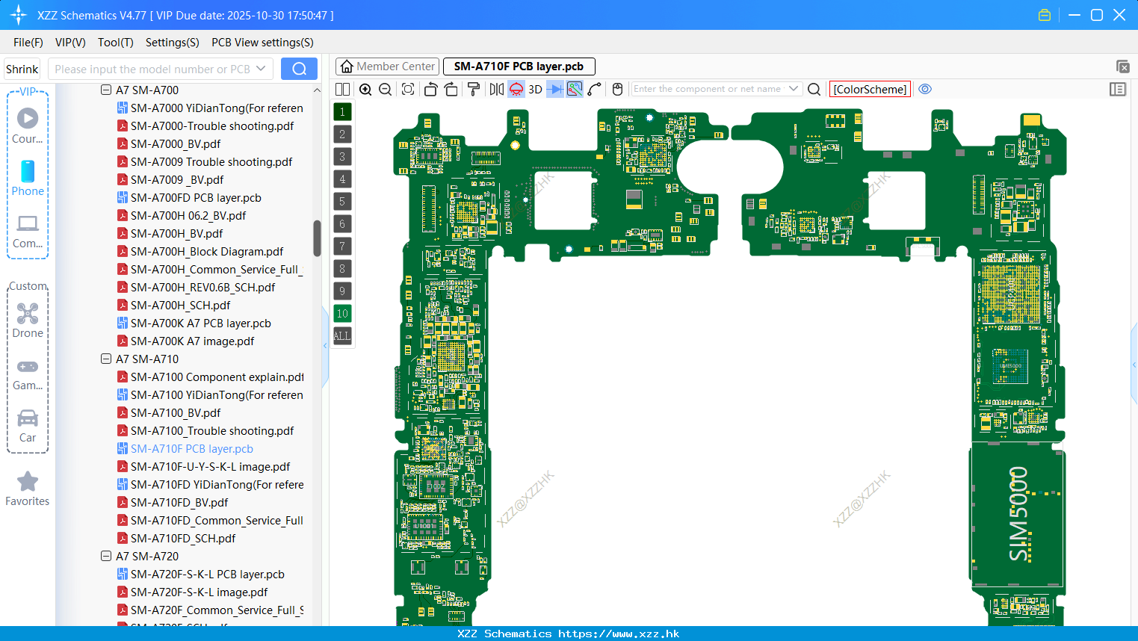Show PCB layer 10

click(x=342, y=313)
